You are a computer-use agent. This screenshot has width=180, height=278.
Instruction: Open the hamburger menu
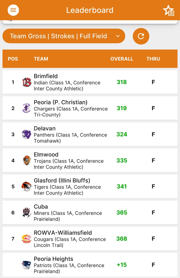pyautogui.click(x=13, y=10)
